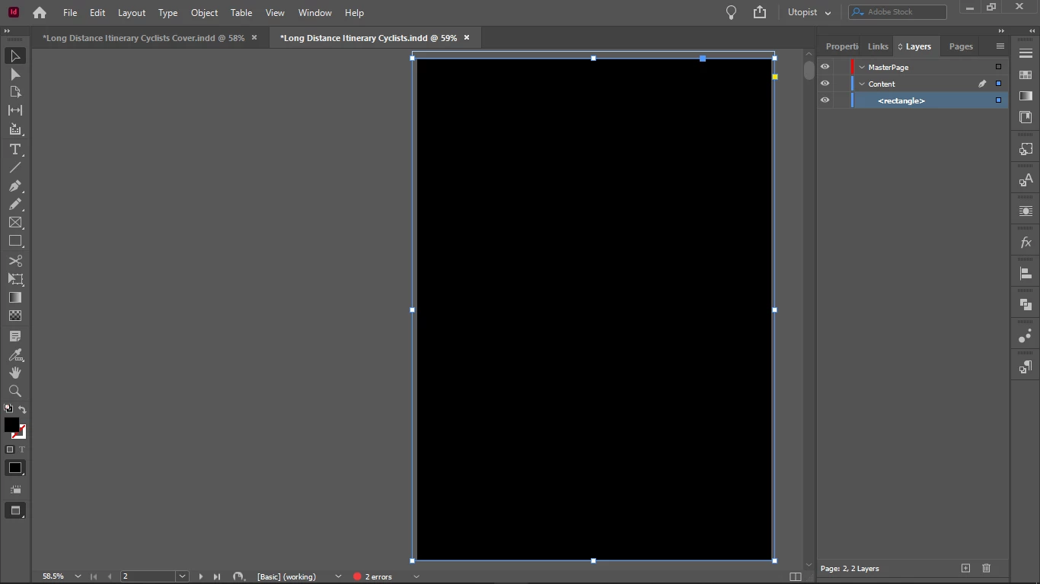Screen dimensions: 1040x584
Task: Select the Rectangle Frame tool
Action: coord(15,223)
